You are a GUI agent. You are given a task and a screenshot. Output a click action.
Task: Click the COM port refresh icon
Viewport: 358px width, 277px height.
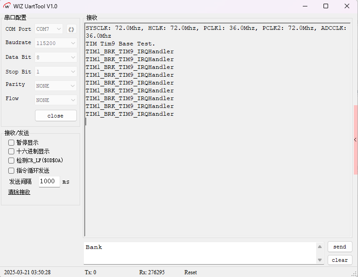tap(71, 29)
